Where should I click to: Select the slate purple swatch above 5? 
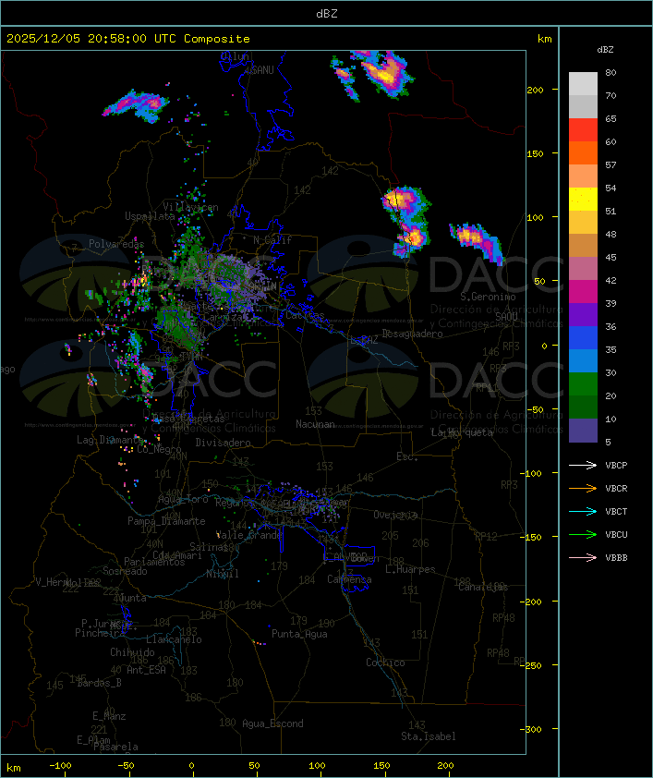click(x=583, y=431)
